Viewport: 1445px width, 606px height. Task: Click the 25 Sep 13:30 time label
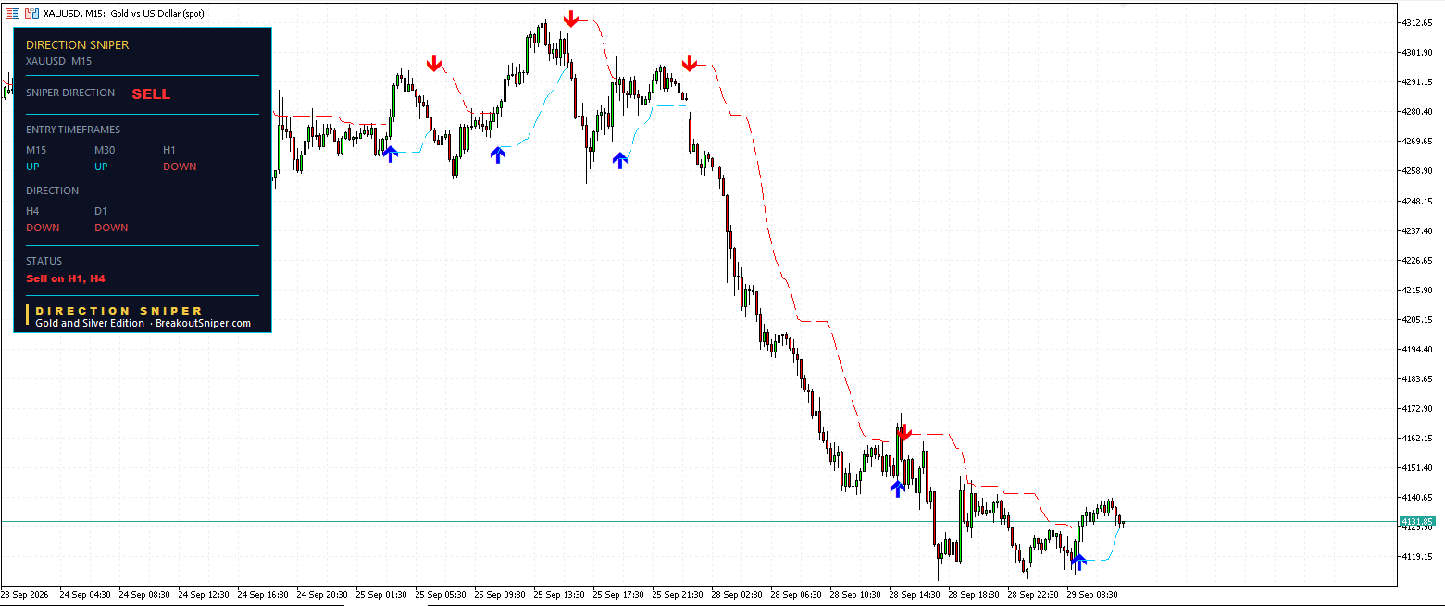(x=559, y=595)
